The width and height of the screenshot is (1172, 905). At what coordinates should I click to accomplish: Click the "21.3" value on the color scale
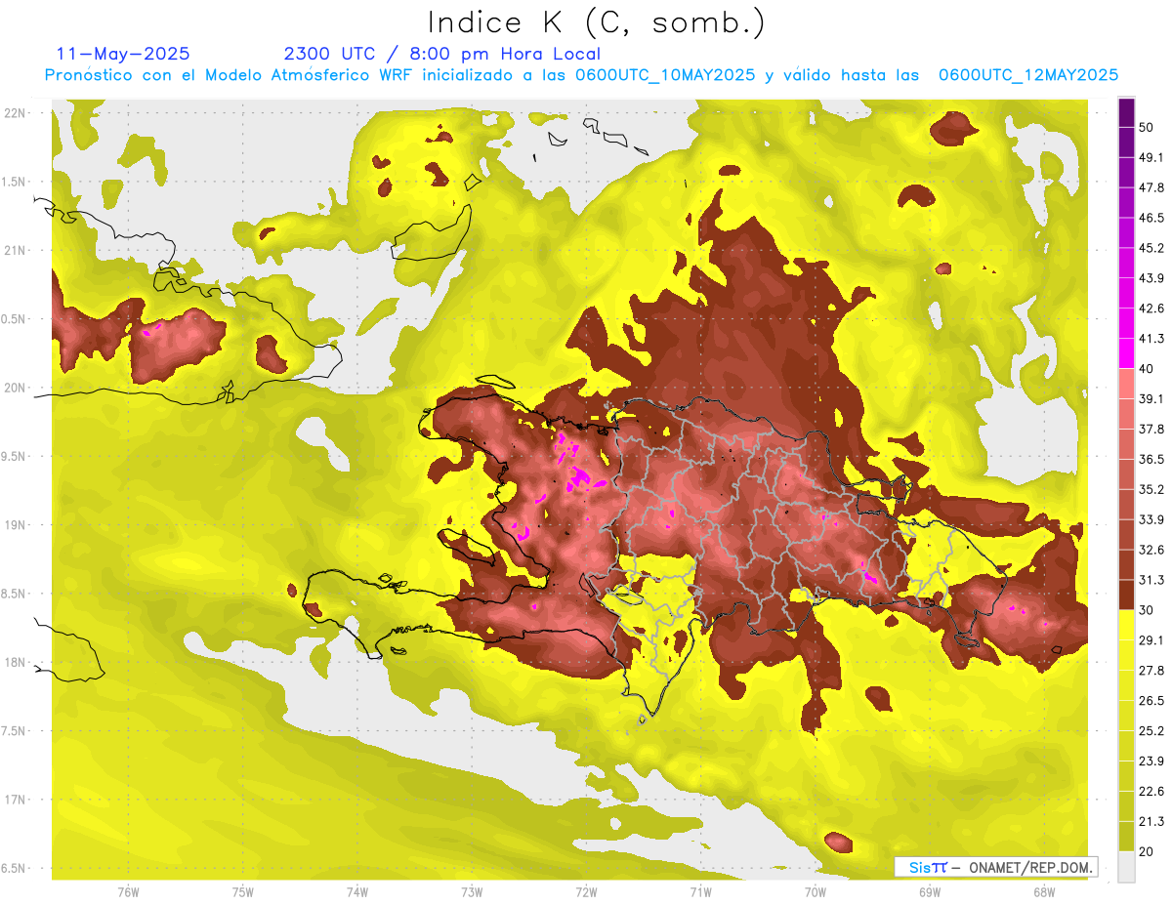coord(1151,822)
